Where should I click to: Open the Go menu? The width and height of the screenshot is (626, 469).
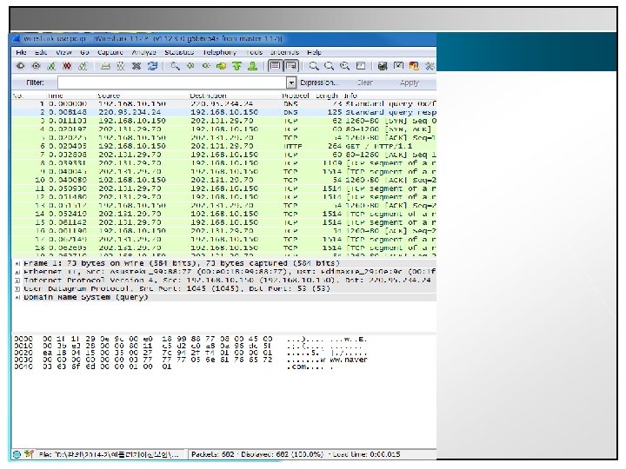[x=84, y=52]
